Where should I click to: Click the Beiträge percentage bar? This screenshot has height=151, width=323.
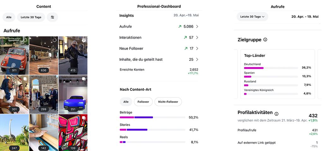pos(152,117)
